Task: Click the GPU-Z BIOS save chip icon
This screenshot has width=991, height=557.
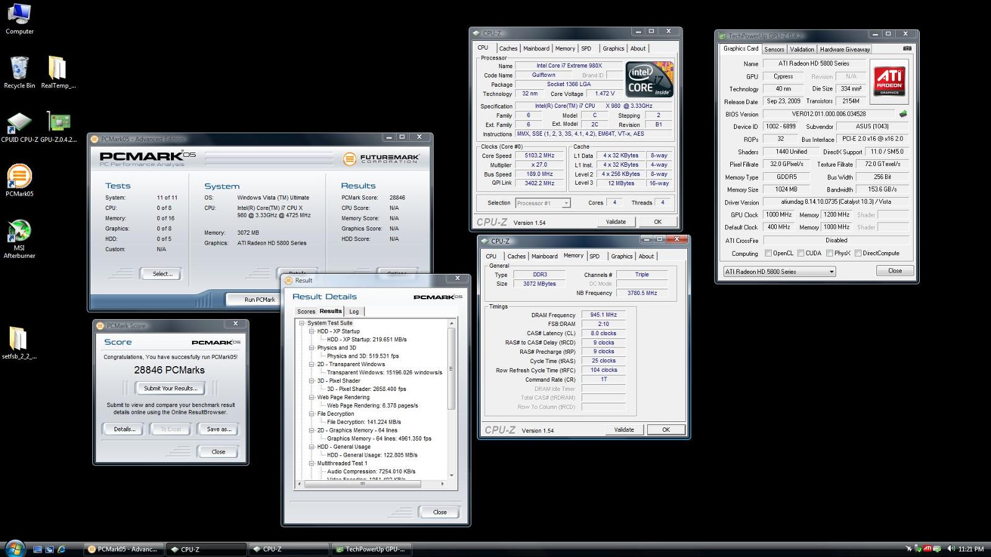Action: 903,114
